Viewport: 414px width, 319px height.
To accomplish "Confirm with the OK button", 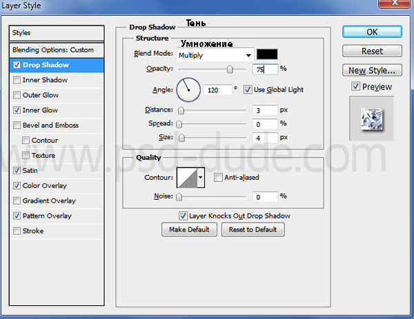I will 372,32.
